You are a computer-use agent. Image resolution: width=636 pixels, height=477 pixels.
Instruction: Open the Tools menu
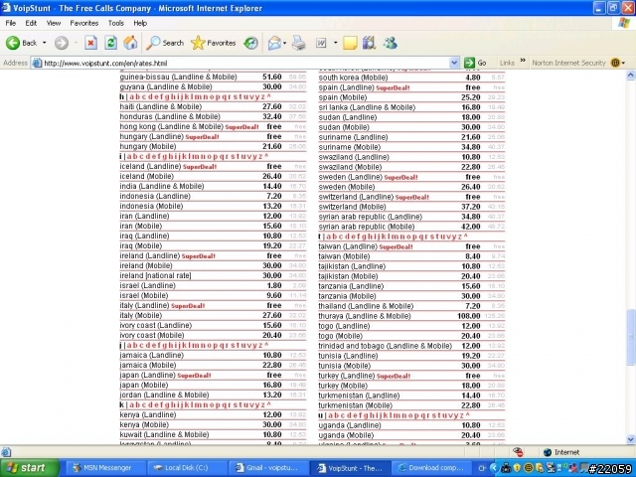tap(115, 23)
